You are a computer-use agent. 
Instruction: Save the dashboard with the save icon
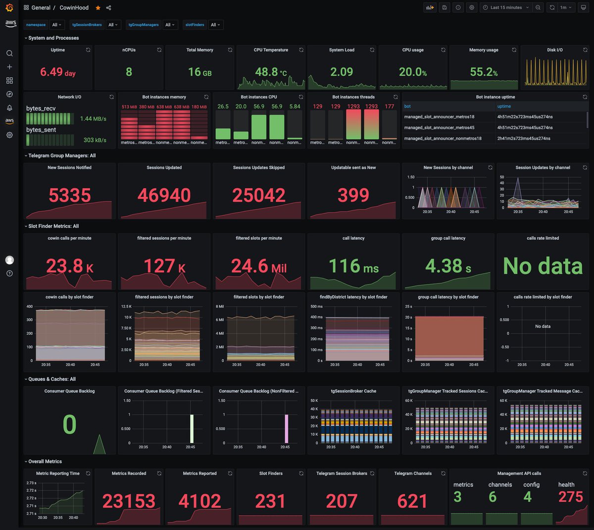pyautogui.click(x=445, y=7)
